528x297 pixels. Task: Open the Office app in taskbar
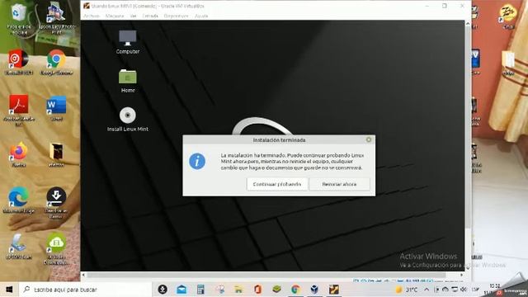pyautogui.click(x=257, y=290)
